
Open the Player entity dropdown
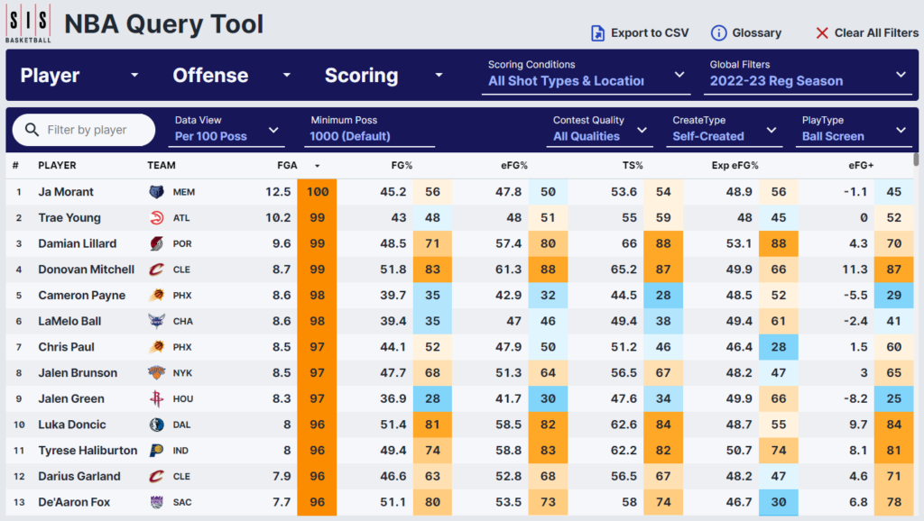79,76
